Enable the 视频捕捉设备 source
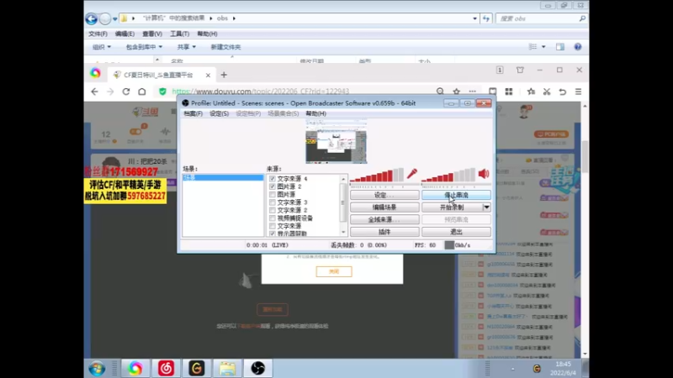Image resolution: width=673 pixels, height=378 pixels. pyautogui.click(x=272, y=218)
